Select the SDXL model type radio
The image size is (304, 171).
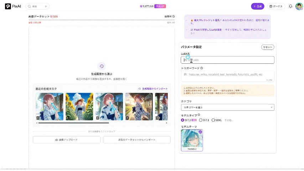point(213,120)
